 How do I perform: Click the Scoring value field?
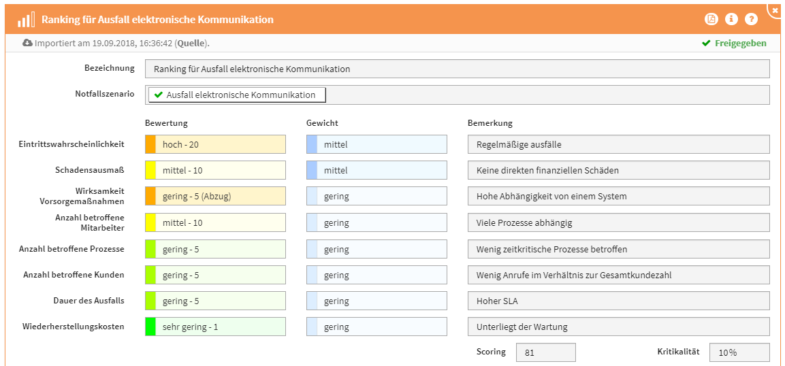[545, 352]
